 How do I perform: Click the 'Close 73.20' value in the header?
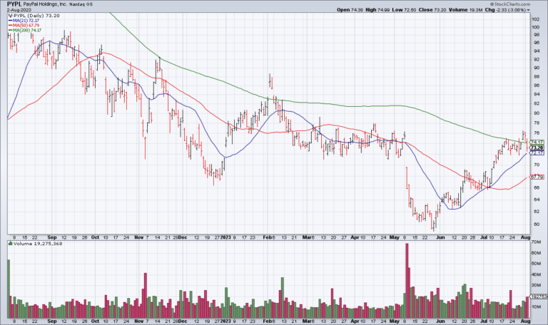(x=432, y=10)
